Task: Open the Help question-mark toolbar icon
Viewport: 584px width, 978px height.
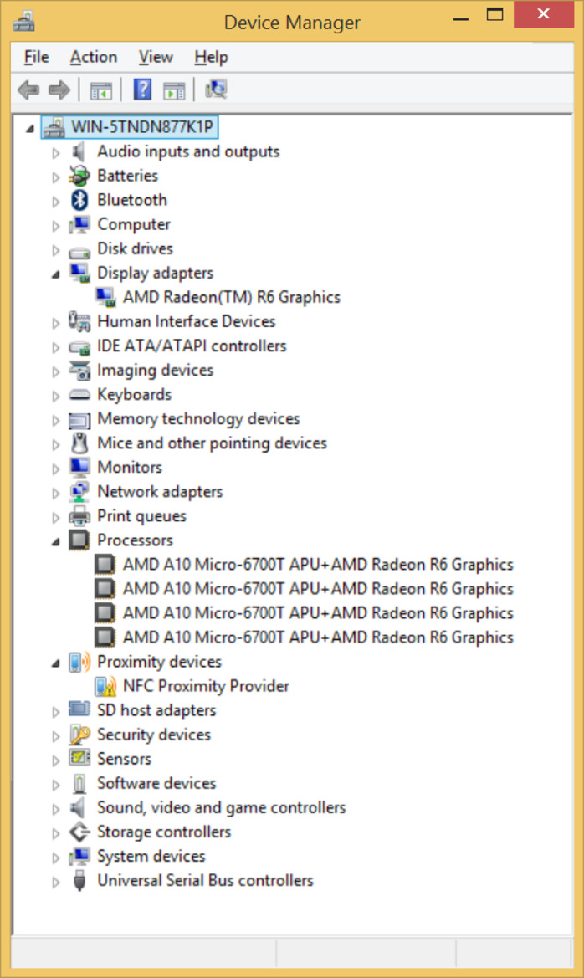Action: (142, 90)
